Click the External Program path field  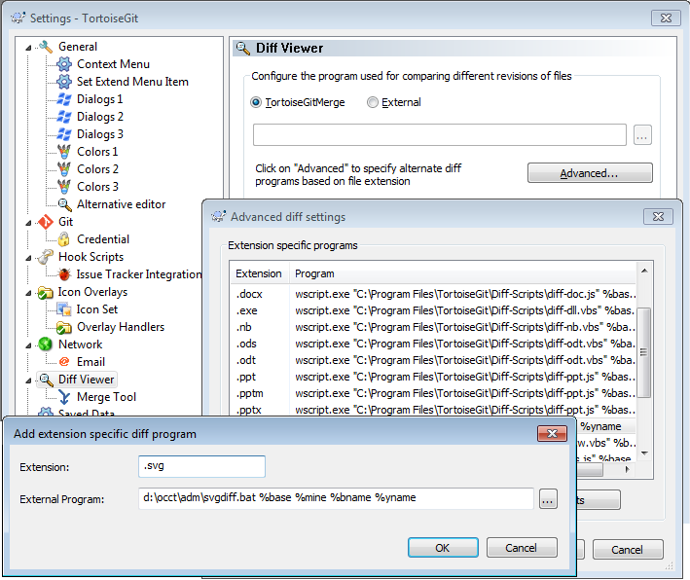click(336, 498)
